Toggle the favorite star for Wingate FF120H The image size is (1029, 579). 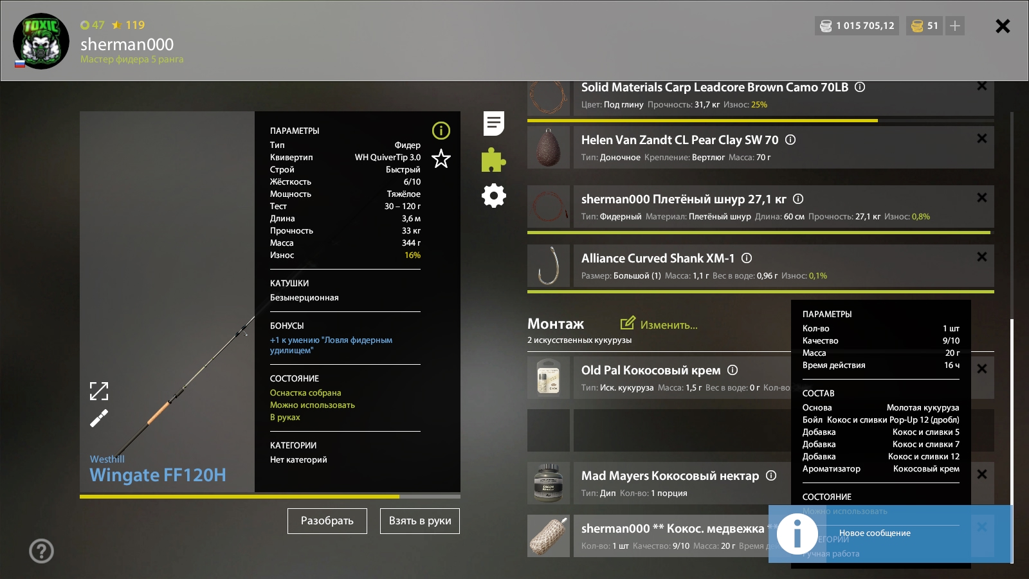point(441,158)
